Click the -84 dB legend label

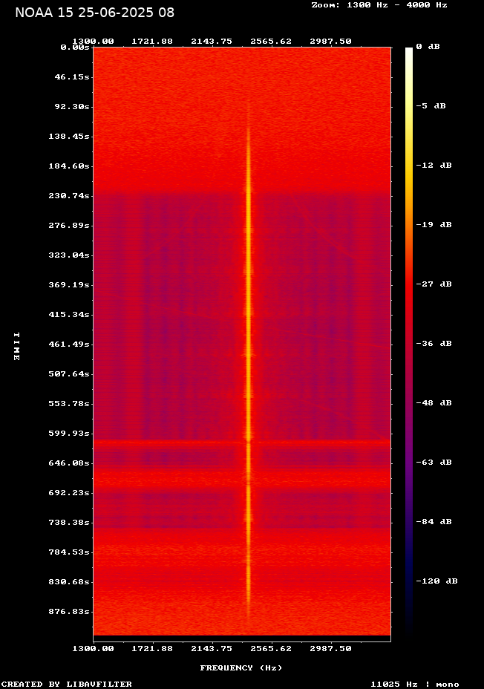pyautogui.click(x=434, y=522)
